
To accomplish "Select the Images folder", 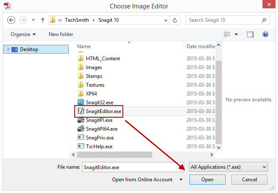I will click(x=94, y=67).
